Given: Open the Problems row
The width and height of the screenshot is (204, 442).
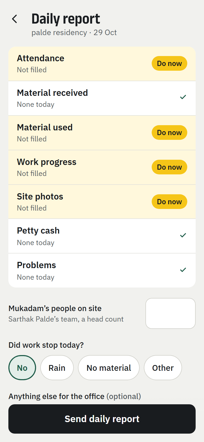Looking at the screenshot, I should 102,270.
